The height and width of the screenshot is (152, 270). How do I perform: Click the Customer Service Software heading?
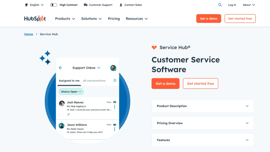[185, 64]
